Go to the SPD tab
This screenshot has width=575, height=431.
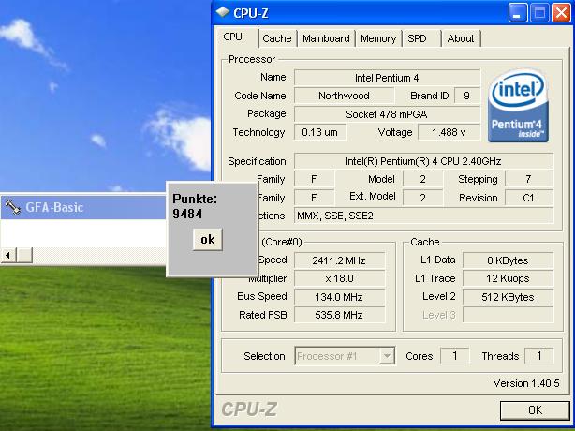point(421,38)
